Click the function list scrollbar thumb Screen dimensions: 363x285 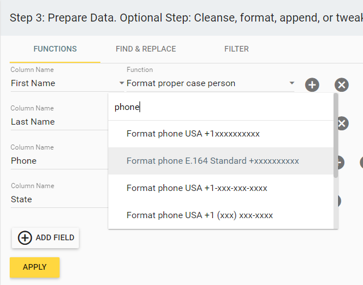tap(336, 135)
